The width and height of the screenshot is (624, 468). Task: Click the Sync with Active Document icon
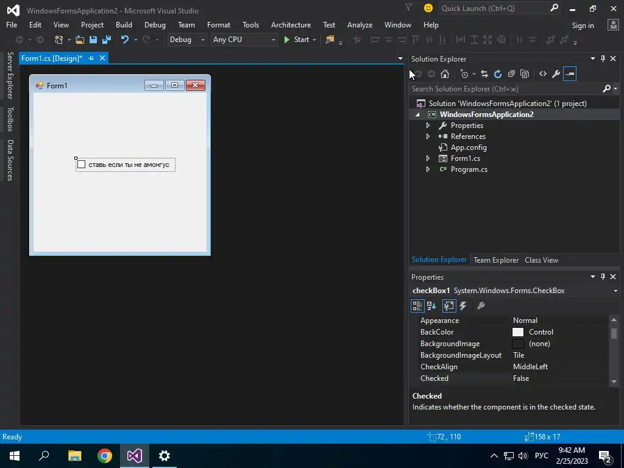point(484,74)
